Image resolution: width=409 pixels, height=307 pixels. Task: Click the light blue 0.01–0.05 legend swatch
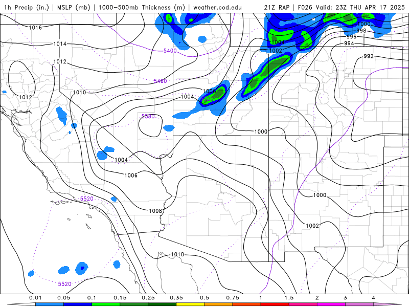pyautogui.click(x=50, y=304)
